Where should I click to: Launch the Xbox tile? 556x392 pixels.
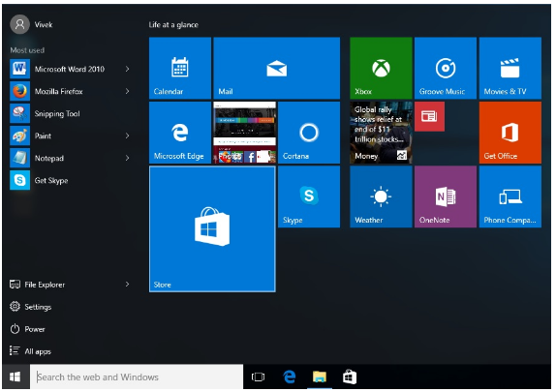[381, 68]
